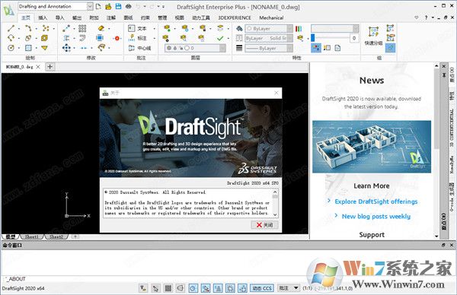
Task: Open the layer selection dropdown showing 0
Action: click(195, 48)
